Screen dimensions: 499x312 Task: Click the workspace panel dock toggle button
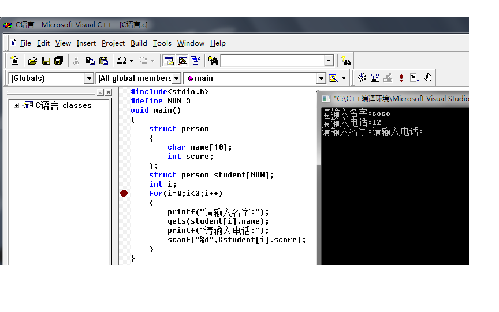[100, 92]
